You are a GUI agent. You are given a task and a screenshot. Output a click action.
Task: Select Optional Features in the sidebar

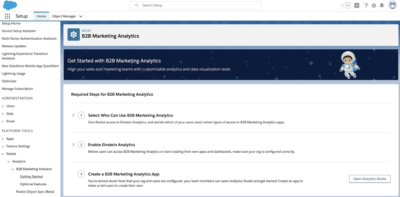click(33, 184)
